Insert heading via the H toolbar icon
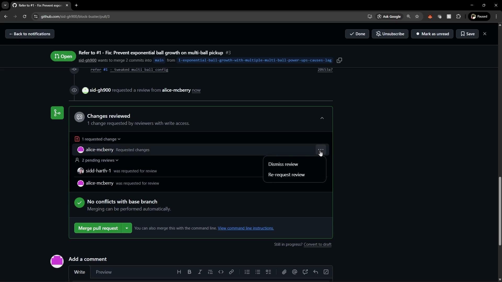502x282 pixels. [x=179, y=272]
